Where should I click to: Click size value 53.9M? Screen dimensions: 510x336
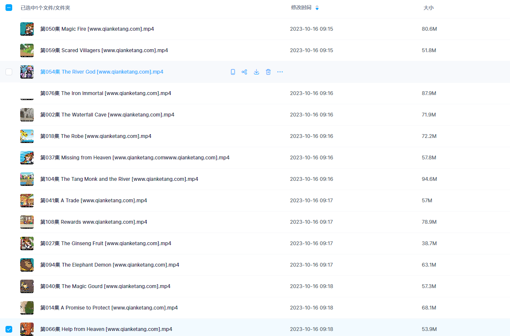pyautogui.click(x=429, y=329)
